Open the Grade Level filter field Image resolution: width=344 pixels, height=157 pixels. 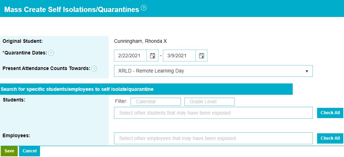(x=210, y=101)
